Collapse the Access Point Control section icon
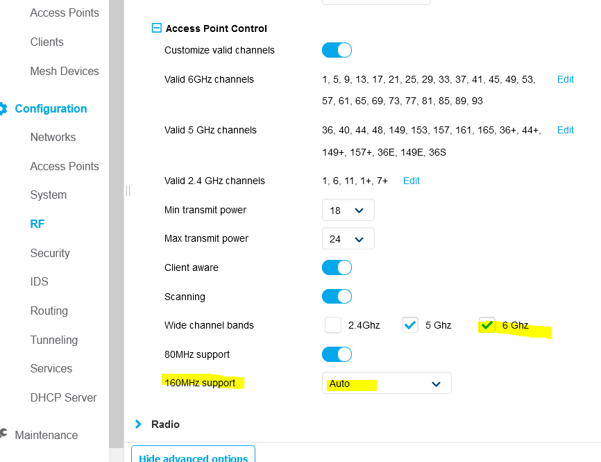 pos(156,28)
